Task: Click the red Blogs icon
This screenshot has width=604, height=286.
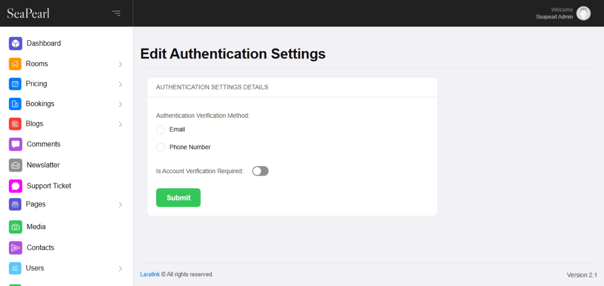Action: pyautogui.click(x=15, y=124)
